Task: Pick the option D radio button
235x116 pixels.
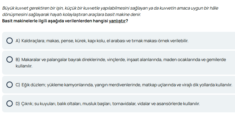Action: point(9,103)
